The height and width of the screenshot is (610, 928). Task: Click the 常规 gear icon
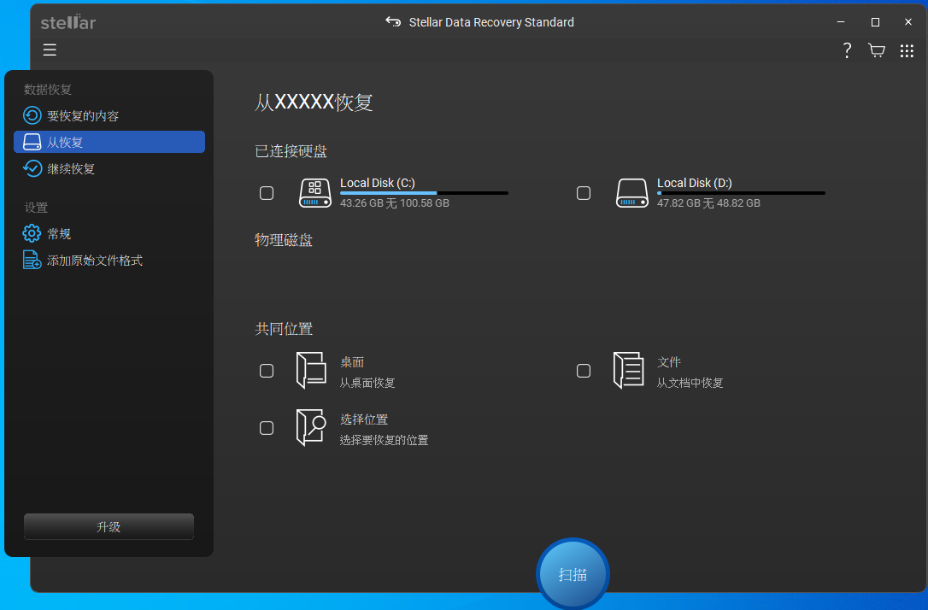(32, 234)
